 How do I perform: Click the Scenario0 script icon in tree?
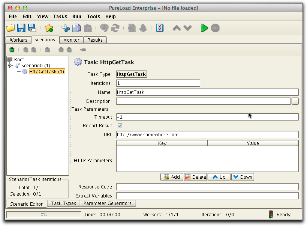17,65
